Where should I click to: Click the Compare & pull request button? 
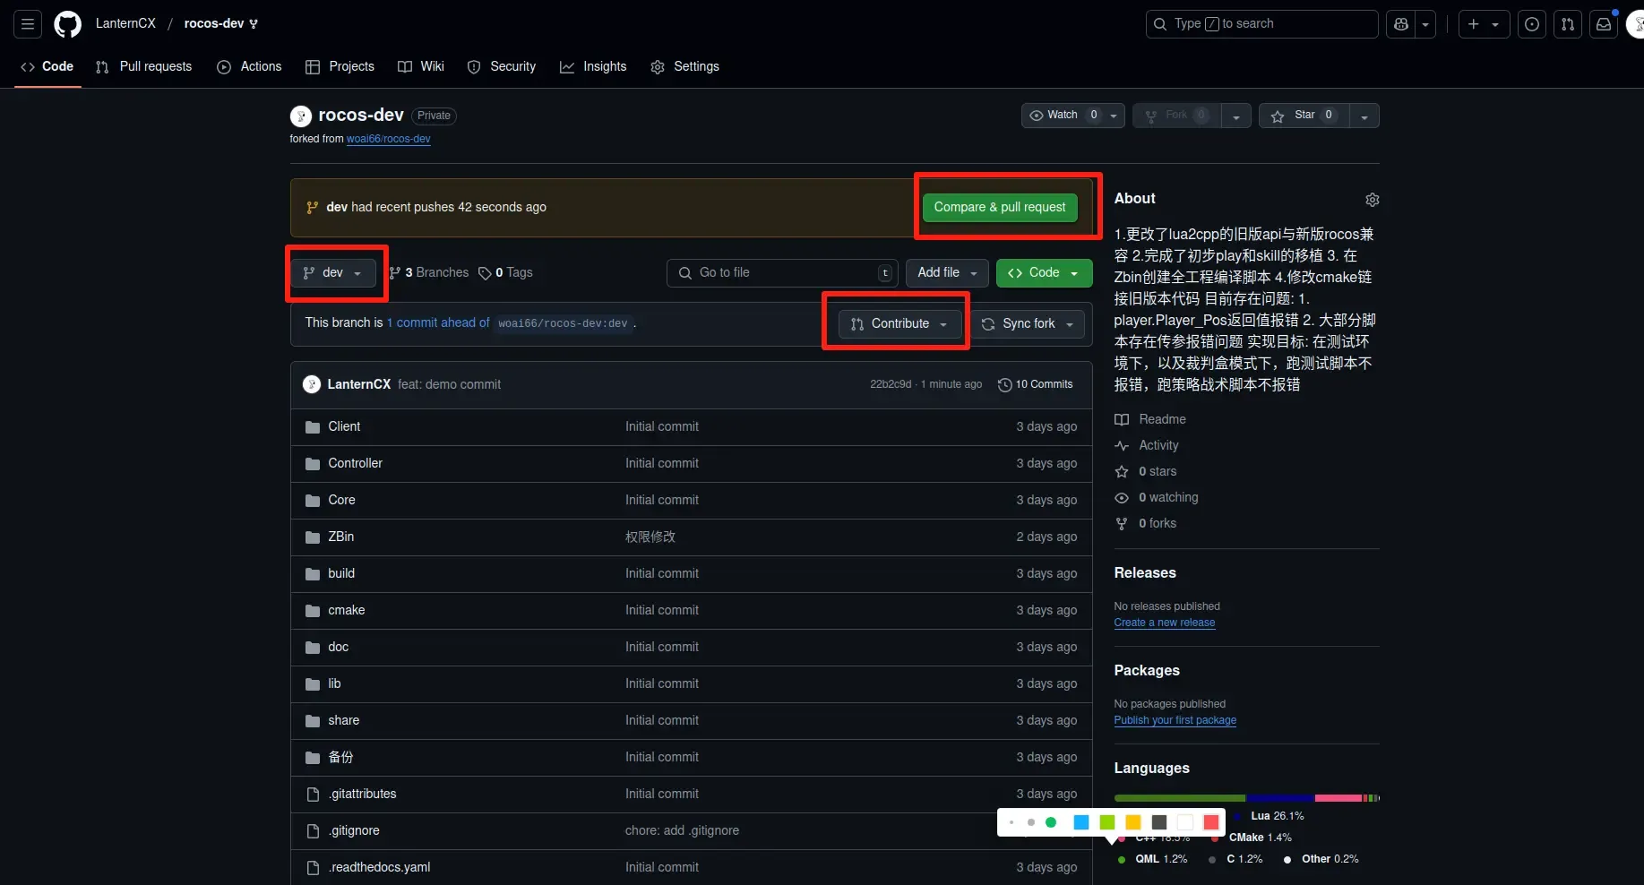coord(1000,208)
